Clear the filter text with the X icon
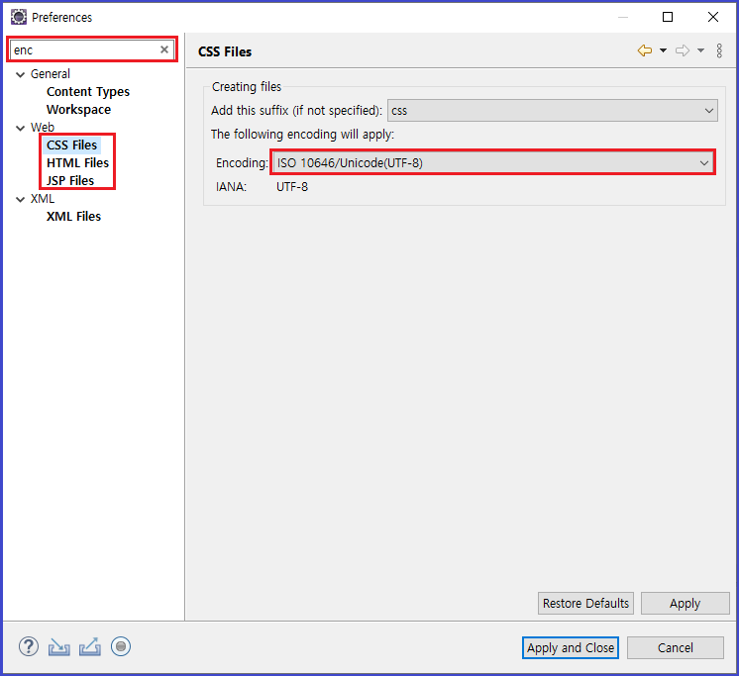 164,49
